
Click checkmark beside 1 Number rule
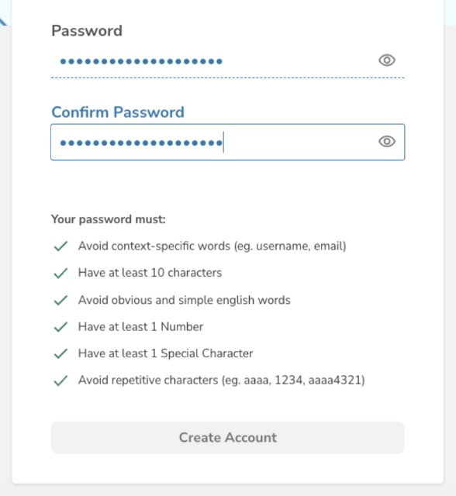pyautogui.click(x=60, y=327)
